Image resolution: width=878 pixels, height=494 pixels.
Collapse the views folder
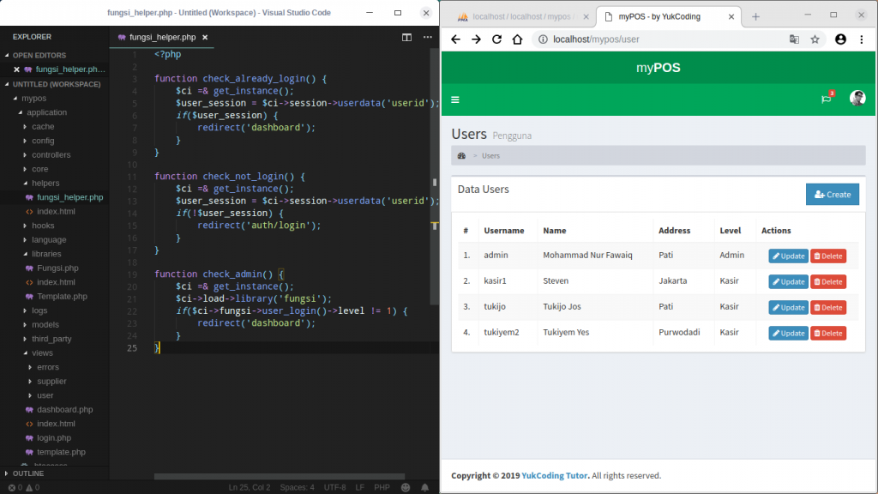tap(42, 352)
